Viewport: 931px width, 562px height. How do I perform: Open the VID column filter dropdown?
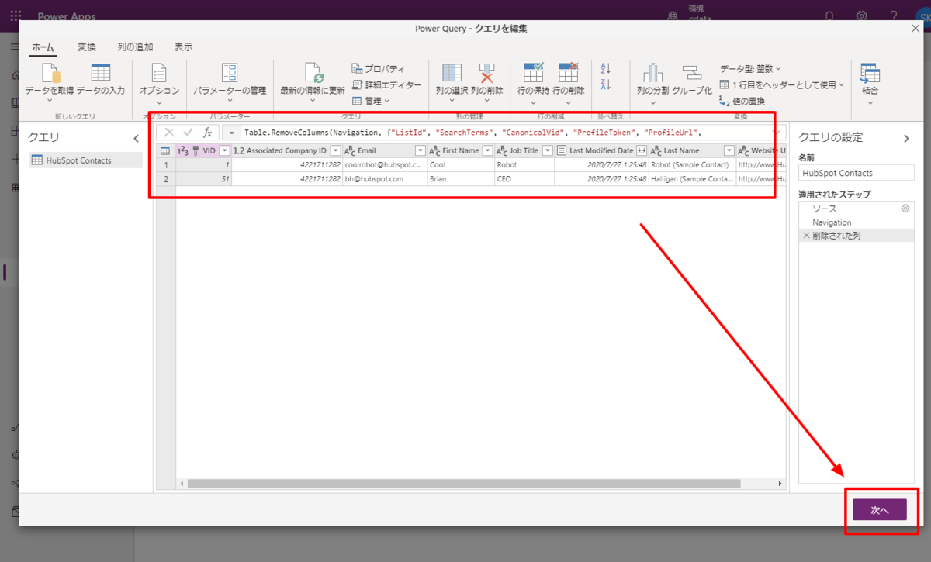pyautogui.click(x=224, y=150)
